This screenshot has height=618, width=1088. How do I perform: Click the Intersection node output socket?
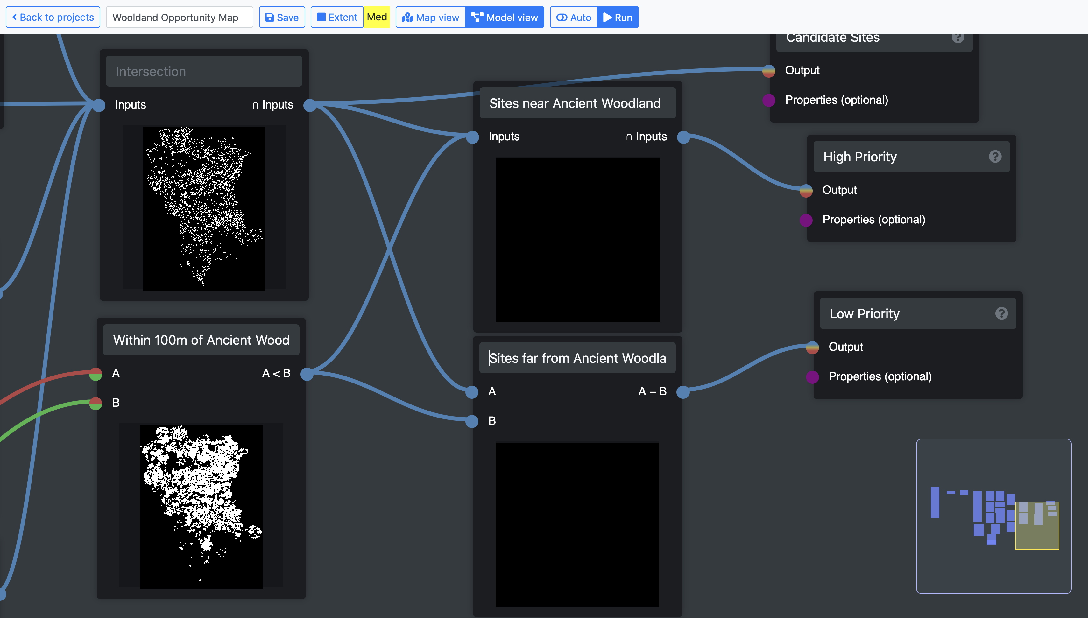tap(310, 105)
